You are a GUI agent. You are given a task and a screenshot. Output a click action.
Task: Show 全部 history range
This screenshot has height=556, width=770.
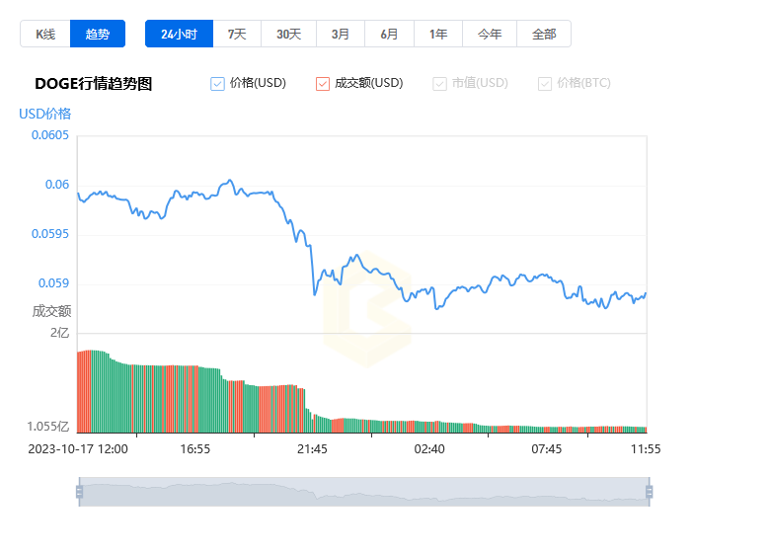(544, 34)
